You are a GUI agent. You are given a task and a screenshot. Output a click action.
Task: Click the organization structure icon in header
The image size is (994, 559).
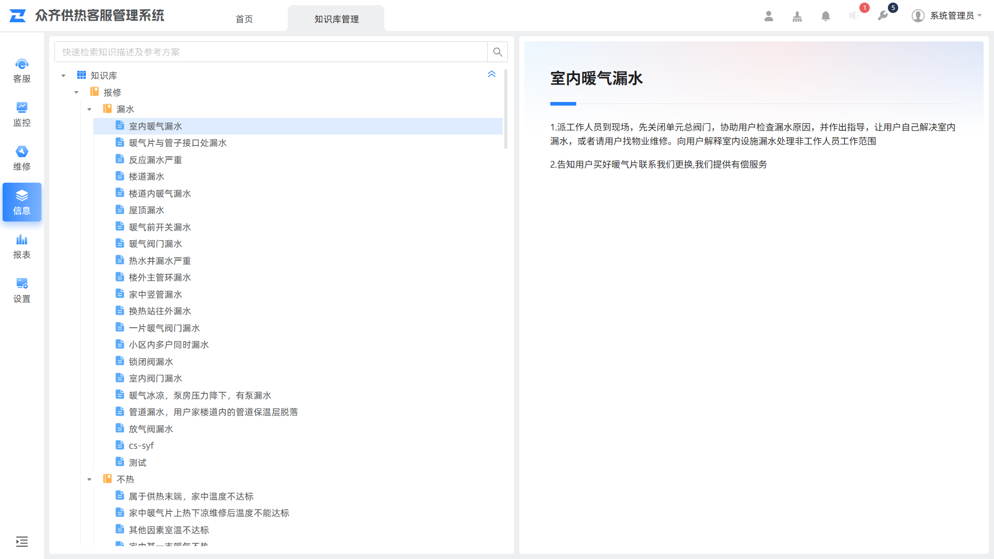797,16
